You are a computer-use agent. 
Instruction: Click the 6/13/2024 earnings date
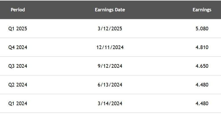click(110, 85)
